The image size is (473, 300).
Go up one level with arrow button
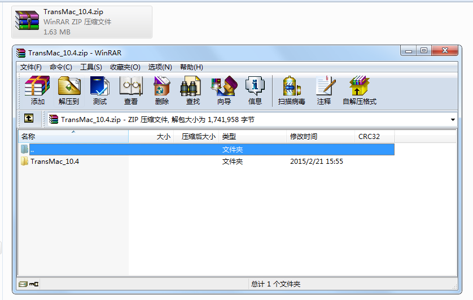[x=29, y=118]
